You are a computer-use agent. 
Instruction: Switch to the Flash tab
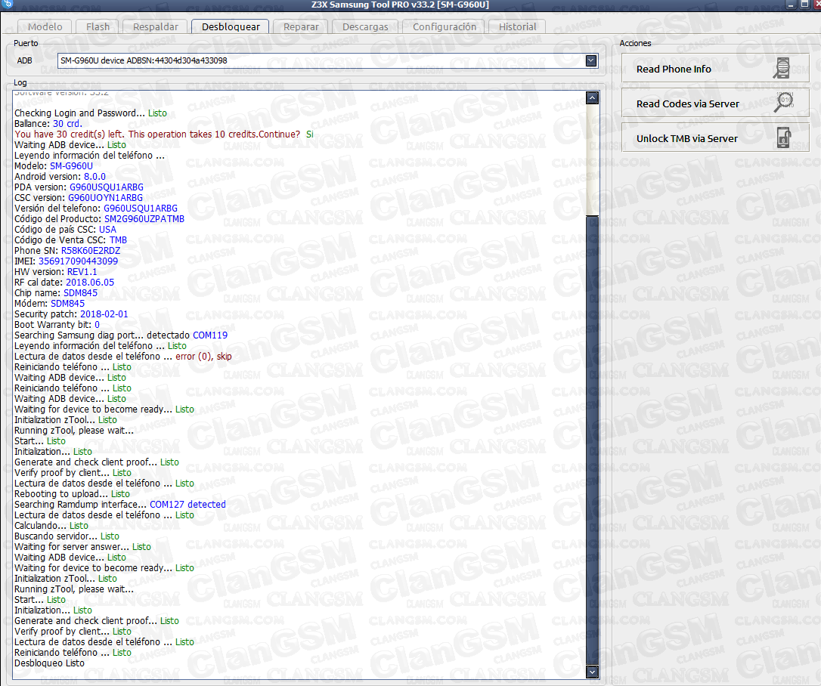(98, 26)
